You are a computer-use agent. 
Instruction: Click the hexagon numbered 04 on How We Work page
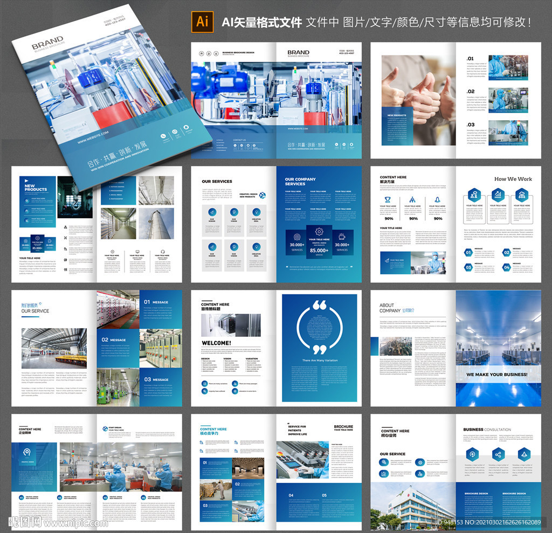click(506, 267)
